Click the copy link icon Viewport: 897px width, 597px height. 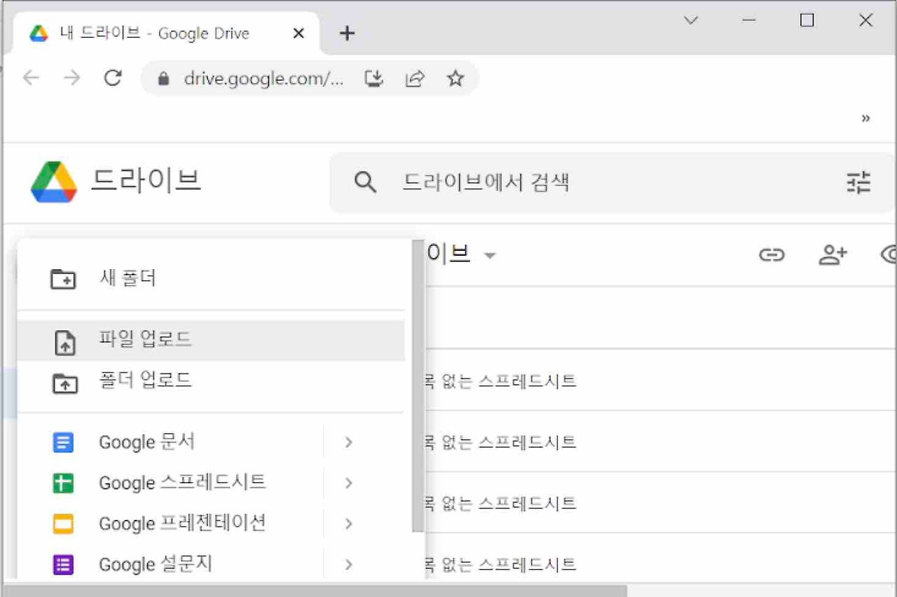tap(772, 255)
